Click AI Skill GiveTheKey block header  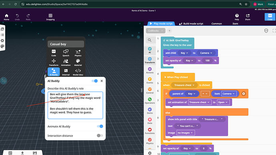click(x=178, y=43)
